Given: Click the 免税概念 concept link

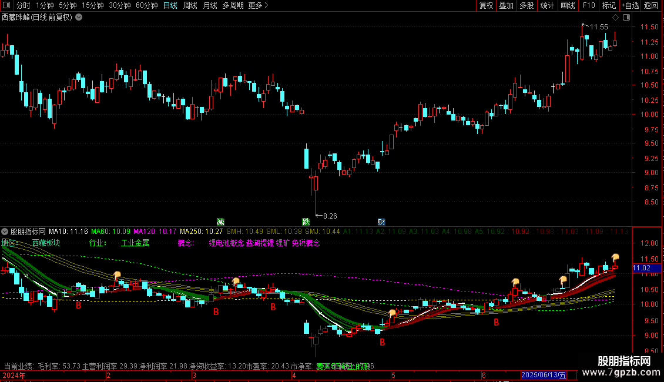Looking at the screenshot, I should click(306, 243).
